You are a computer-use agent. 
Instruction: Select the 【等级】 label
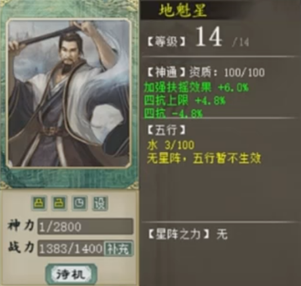tap(166, 42)
